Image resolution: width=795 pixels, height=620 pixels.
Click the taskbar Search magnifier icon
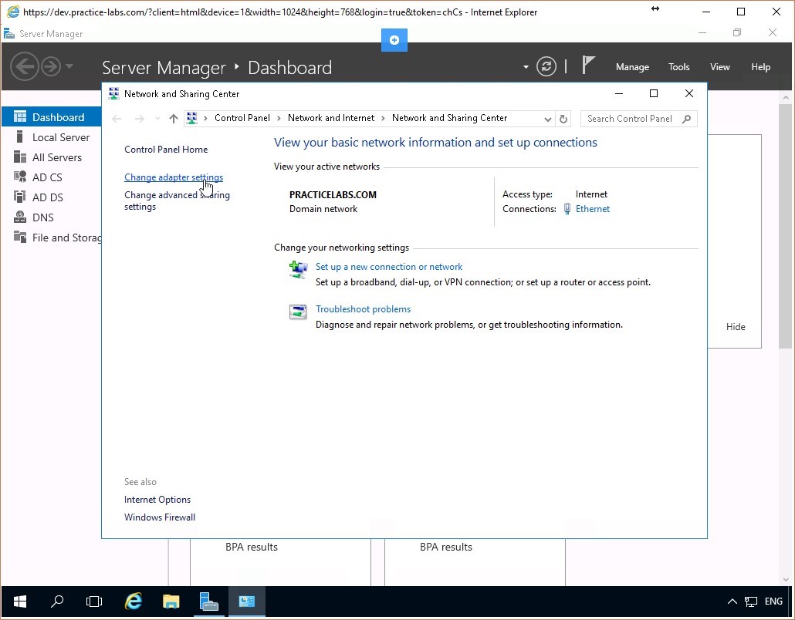[57, 601]
